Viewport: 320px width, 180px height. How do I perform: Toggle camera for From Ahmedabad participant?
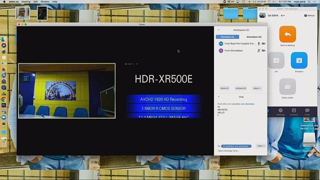[x=263, y=50]
